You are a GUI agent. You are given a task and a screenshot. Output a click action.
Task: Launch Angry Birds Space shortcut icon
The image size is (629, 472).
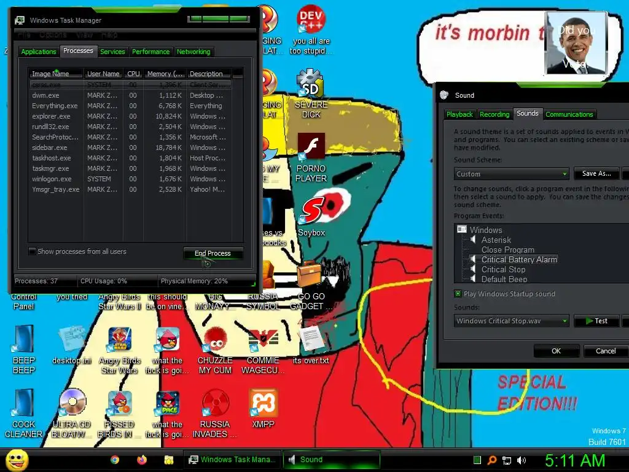(167, 403)
